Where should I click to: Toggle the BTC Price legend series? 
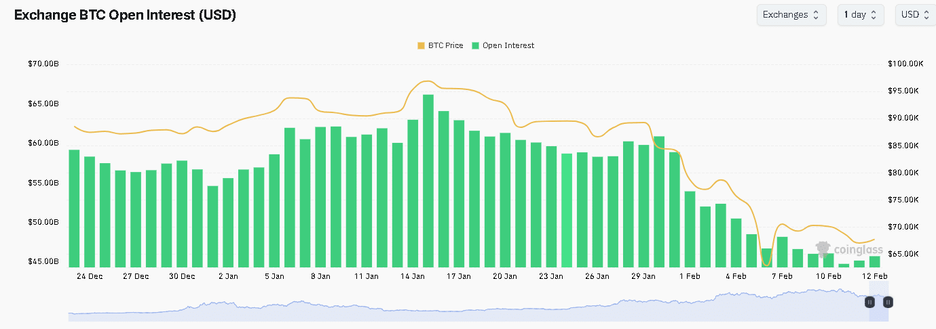pyautogui.click(x=441, y=45)
